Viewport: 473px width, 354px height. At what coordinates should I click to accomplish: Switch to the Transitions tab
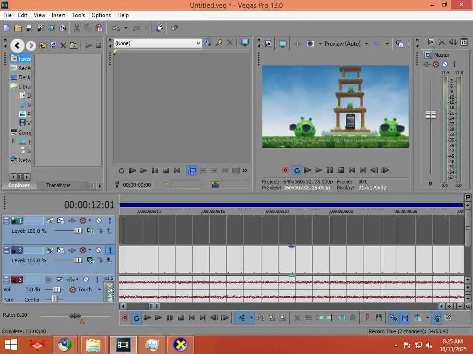[58, 185]
